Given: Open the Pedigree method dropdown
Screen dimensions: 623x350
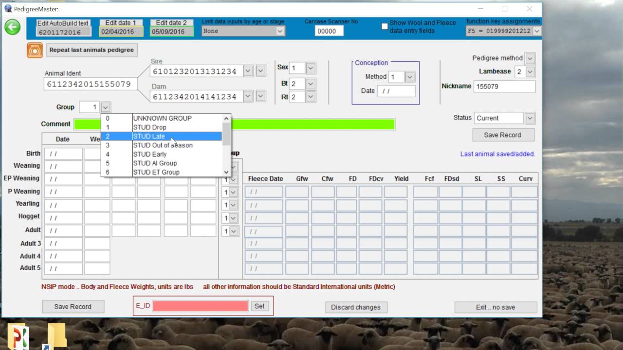Looking at the screenshot, I should (530, 58).
